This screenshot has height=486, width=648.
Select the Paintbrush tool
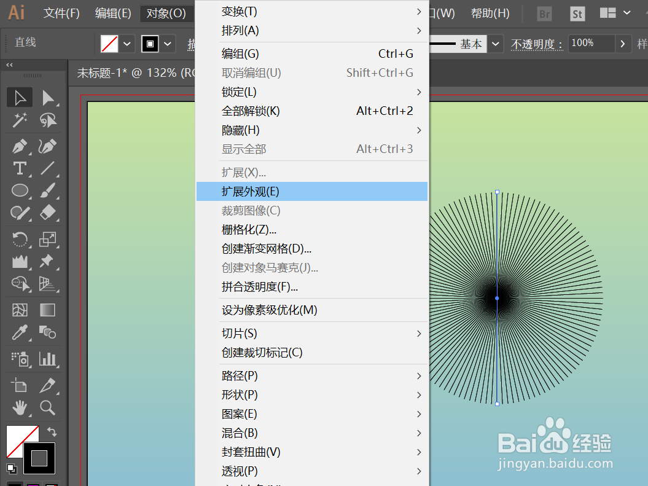tap(48, 190)
